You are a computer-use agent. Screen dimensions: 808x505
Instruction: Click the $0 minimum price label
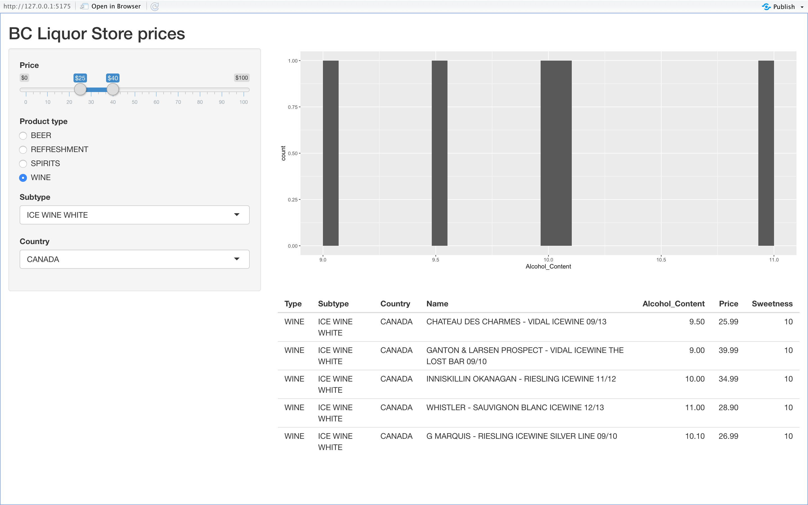(24, 78)
